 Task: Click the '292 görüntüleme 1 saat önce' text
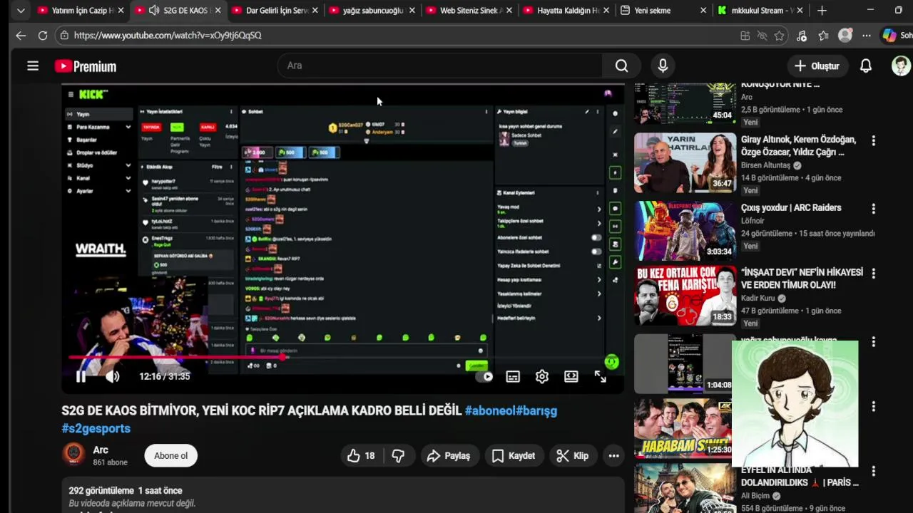(x=126, y=491)
